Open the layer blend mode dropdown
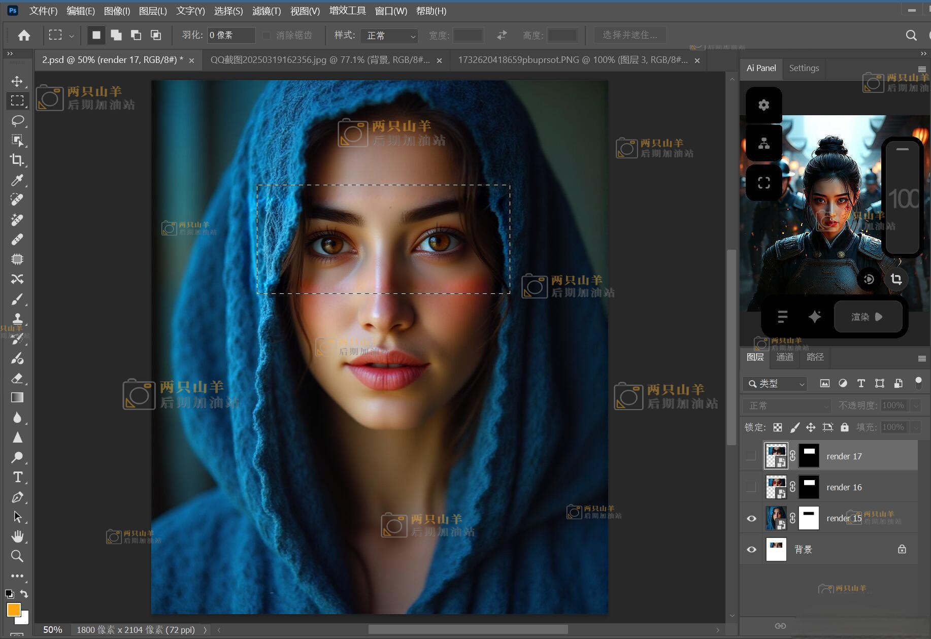 click(x=786, y=406)
